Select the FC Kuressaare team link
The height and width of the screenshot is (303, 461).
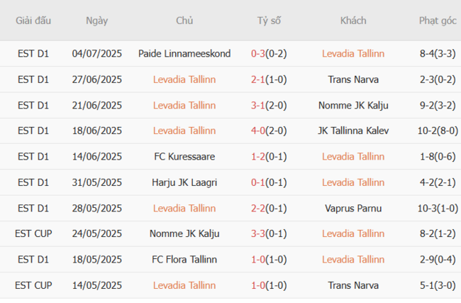coord(184,156)
